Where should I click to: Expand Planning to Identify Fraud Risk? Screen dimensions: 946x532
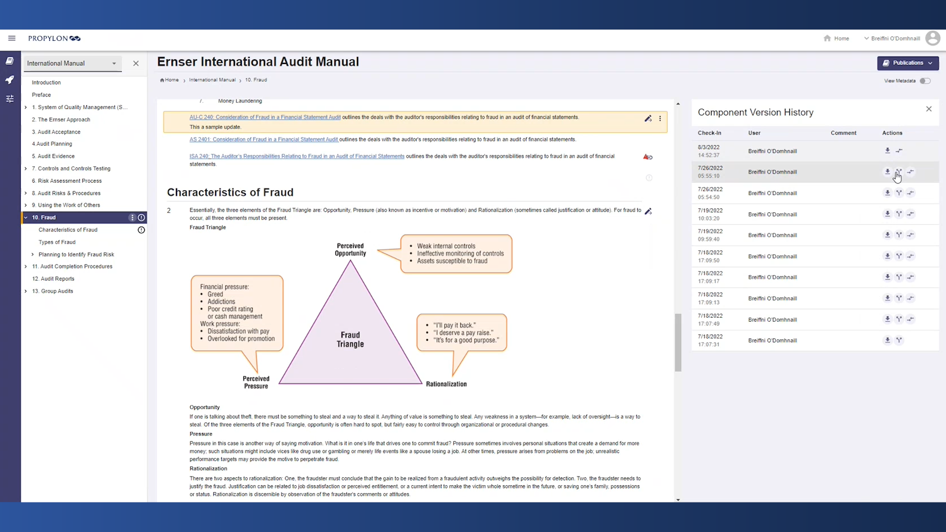[32, 254]
